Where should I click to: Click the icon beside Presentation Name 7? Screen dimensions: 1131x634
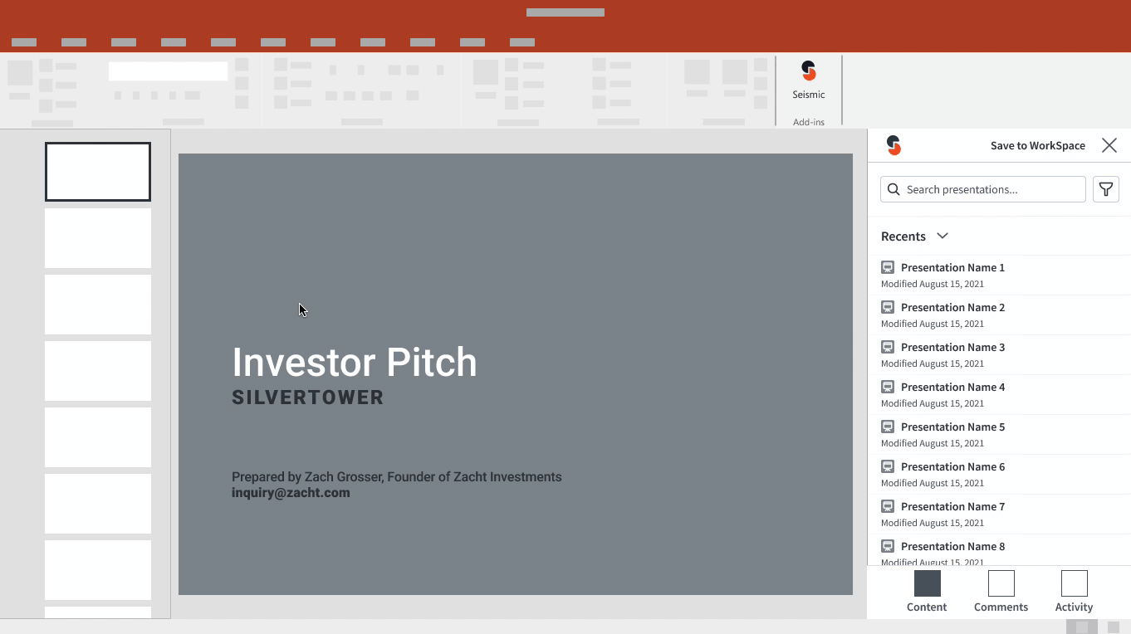888,506
